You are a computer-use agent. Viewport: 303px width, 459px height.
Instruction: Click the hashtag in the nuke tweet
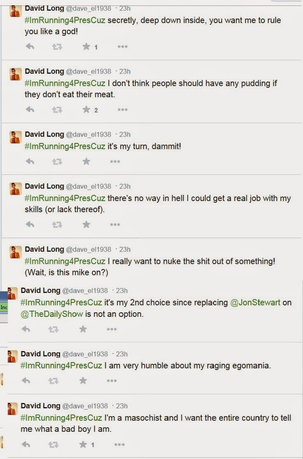(x=65, y=261)
